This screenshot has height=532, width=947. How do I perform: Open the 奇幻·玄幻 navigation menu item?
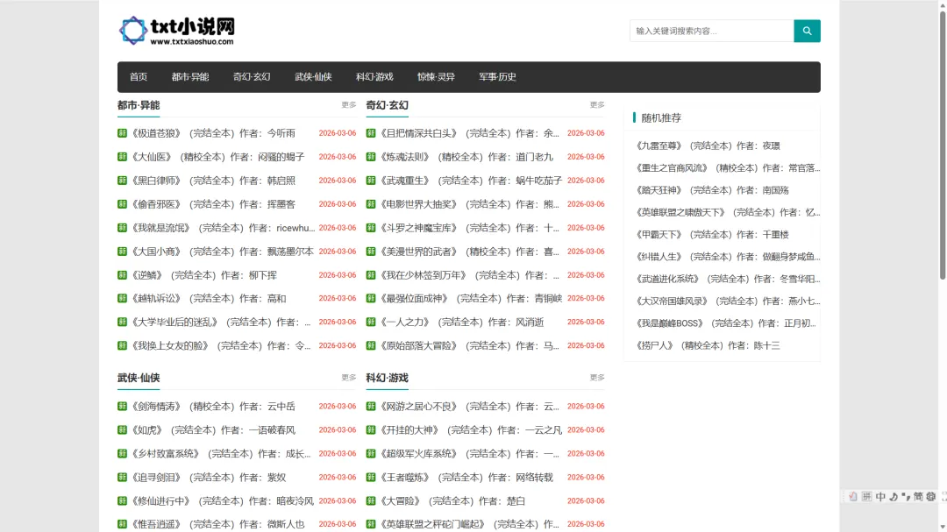pos(252,77)
